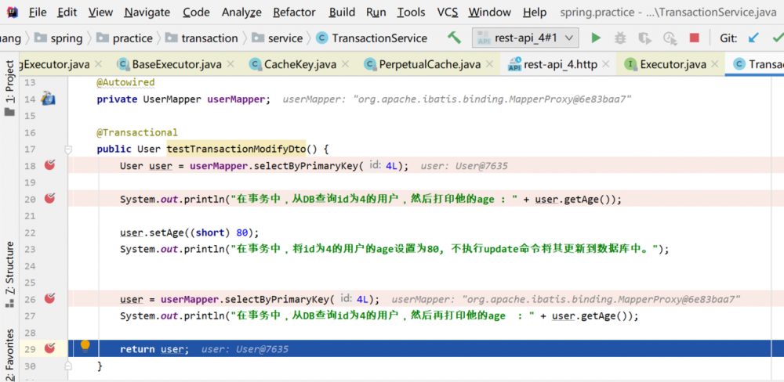This screenshot has width=784, height=382.
Task: Switch to the CacheKey.java tab
Action: tap(300, 64)
